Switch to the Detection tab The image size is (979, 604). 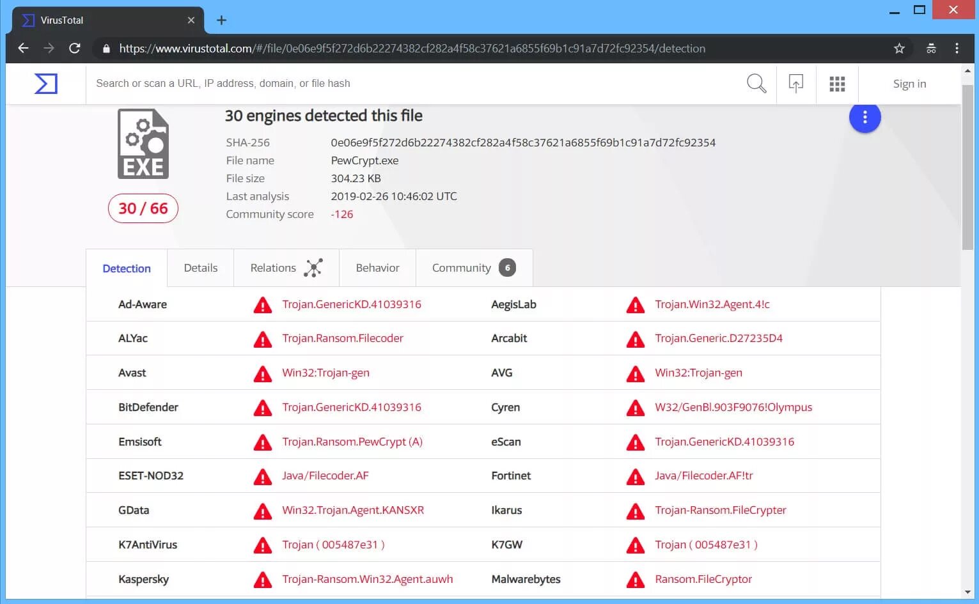[x=127, y=268]
